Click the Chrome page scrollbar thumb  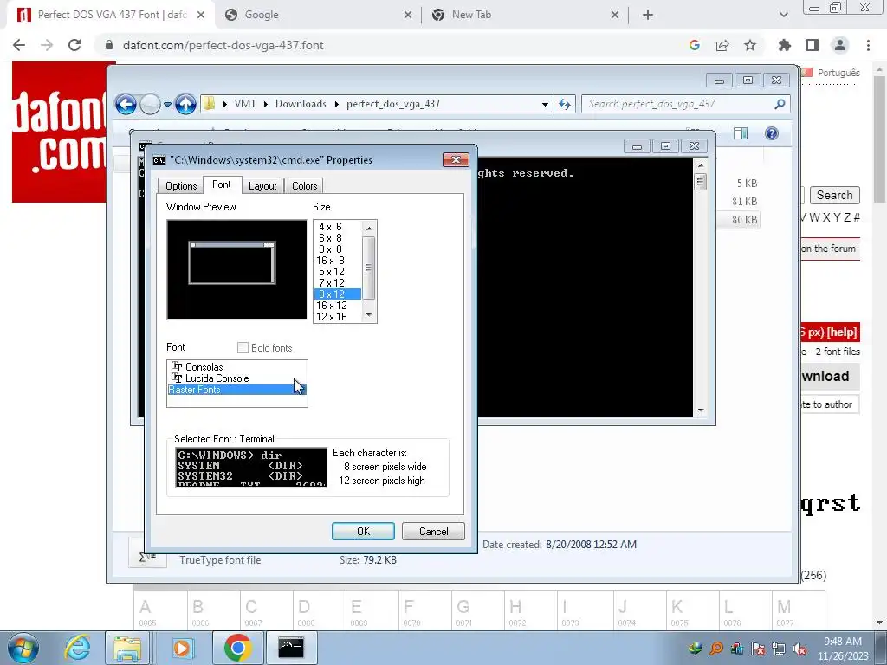pos(880,139)
